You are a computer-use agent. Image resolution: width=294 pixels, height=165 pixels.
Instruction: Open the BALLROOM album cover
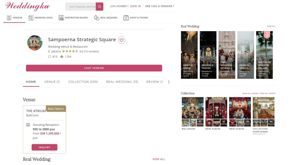coord(192,108)
